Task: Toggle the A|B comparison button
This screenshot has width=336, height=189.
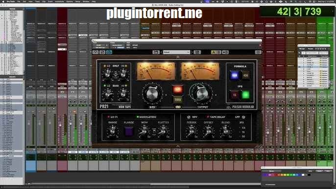Action: (x=216, y=52)
